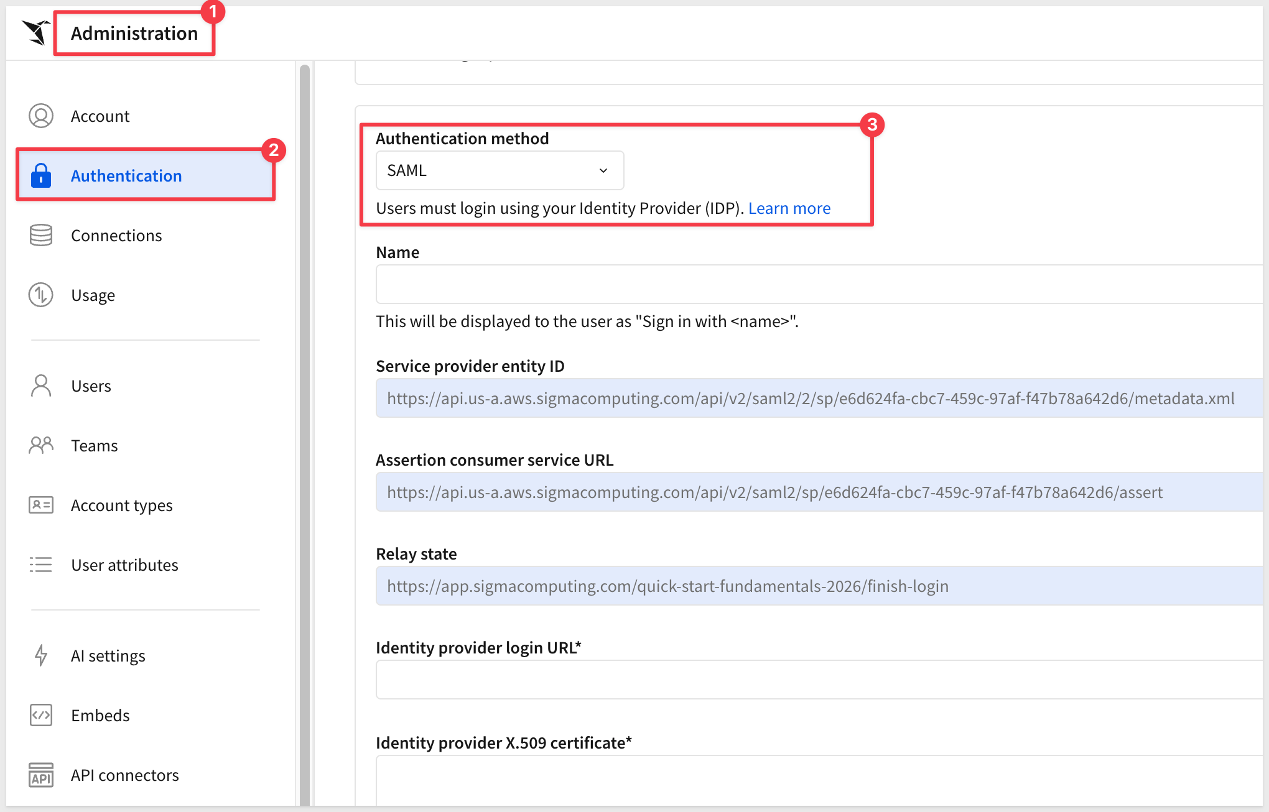Click the Relay state label
This screenshot has width=1269, height=812.
(416, 554)
